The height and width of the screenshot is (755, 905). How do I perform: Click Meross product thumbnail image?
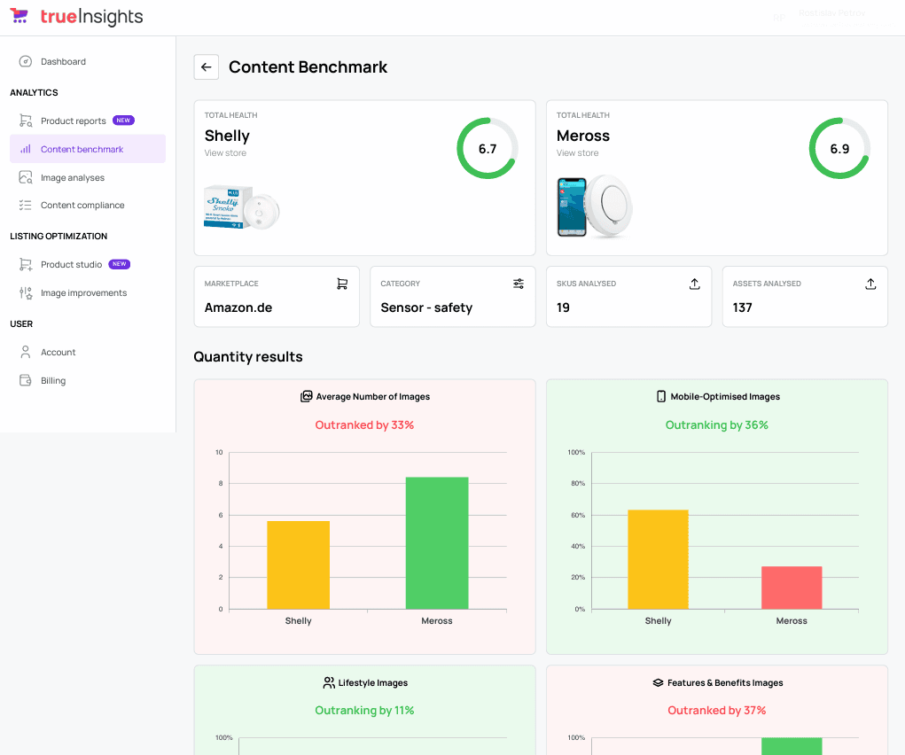point(595,206)
